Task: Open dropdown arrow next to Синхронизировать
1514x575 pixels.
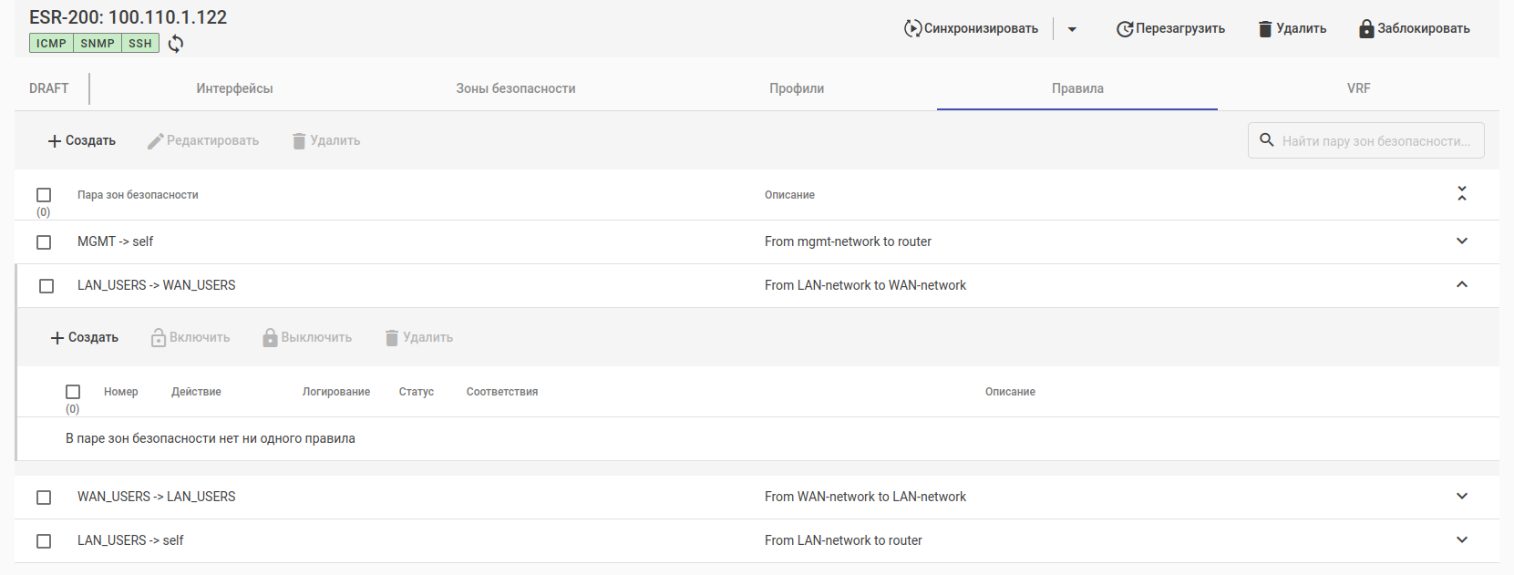Action: [x=1072, y=29]
